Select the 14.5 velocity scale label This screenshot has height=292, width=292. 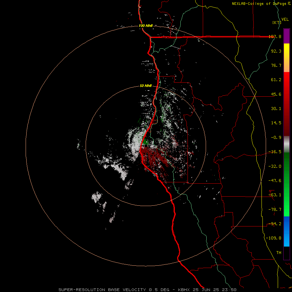(x=276, y=123)
